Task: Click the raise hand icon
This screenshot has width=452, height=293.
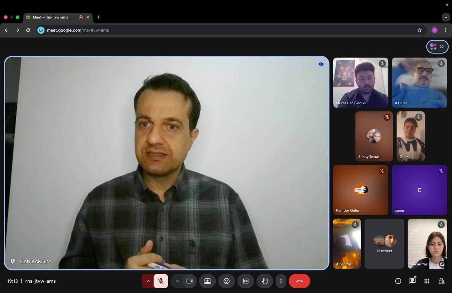Action: coord(265,281)
